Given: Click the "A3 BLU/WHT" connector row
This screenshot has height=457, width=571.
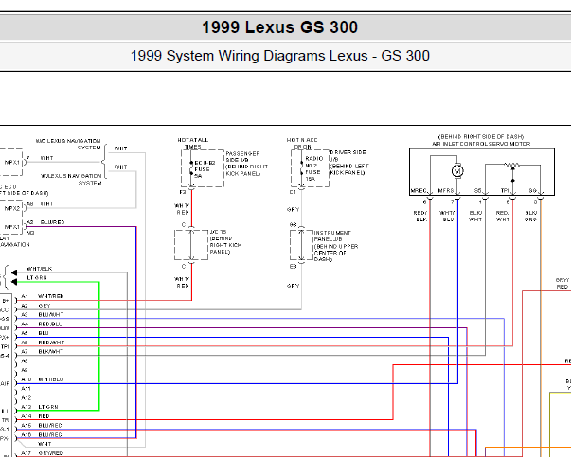Looking at the screenshot, I should 43,315.
